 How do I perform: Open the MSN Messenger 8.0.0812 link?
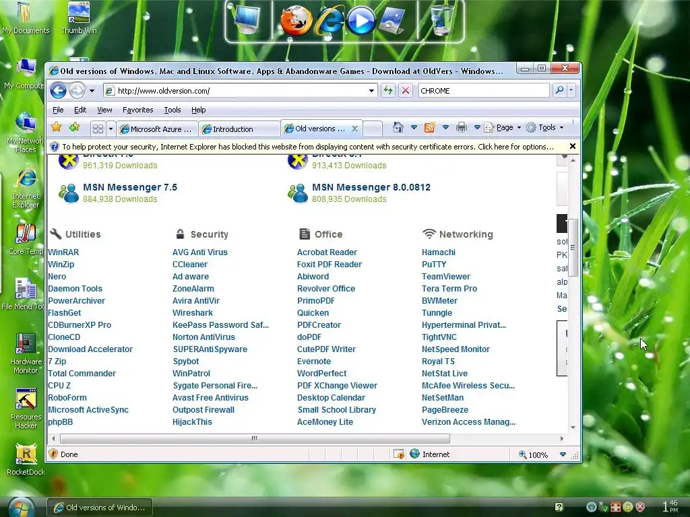371,187
